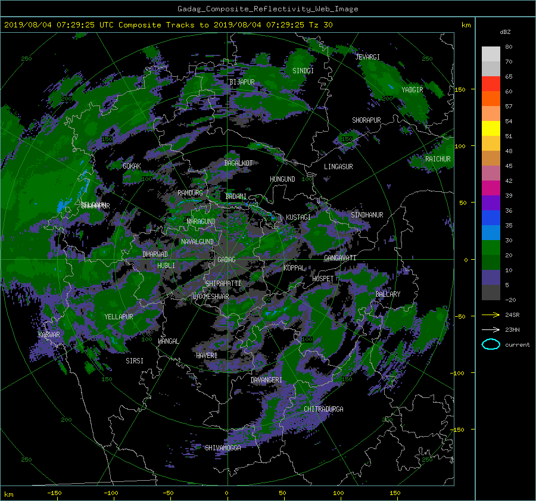Screen dimensions: 536x501
Task: Click the GOKAK city label
Action: [x=132, y=166]
